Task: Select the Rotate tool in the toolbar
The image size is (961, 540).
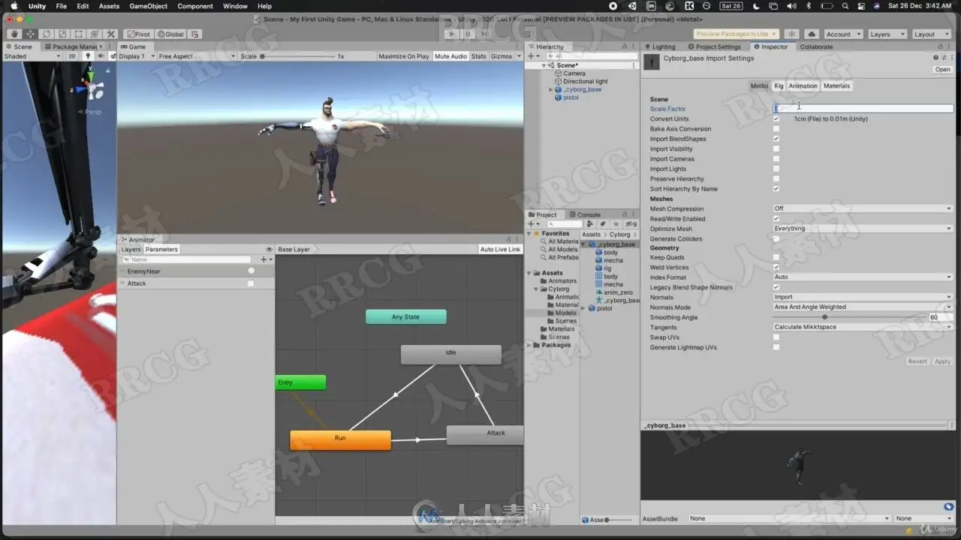Action: point(46,34)
